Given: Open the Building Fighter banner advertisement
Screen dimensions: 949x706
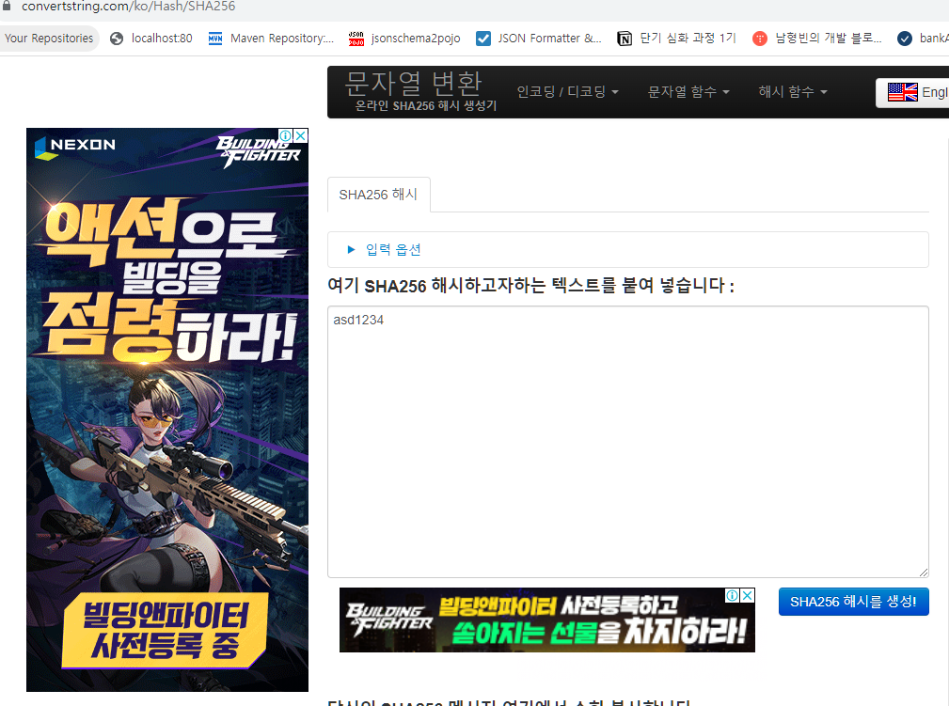Looking at the screenshot, I should coord(547,620).
